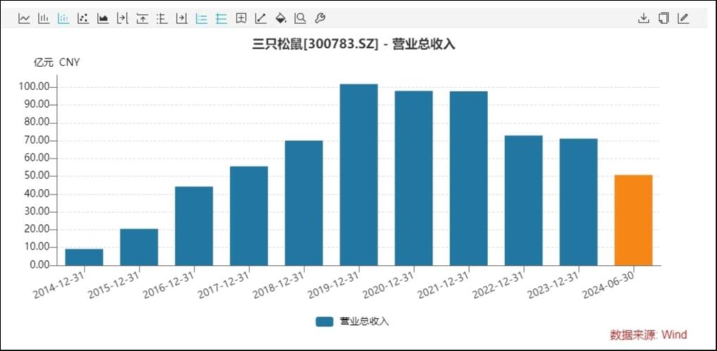The height and width of the screenshot is (351, 717).
Task: Click the magnifier zoom view icon
Action: [300, 18]
